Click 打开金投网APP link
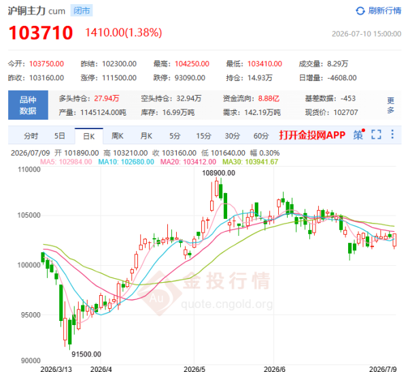The height and width of the screenshot is (372, 408). click(312, 135)
